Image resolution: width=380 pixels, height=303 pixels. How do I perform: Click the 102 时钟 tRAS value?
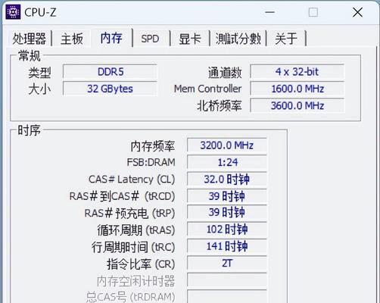pos(227,230)
